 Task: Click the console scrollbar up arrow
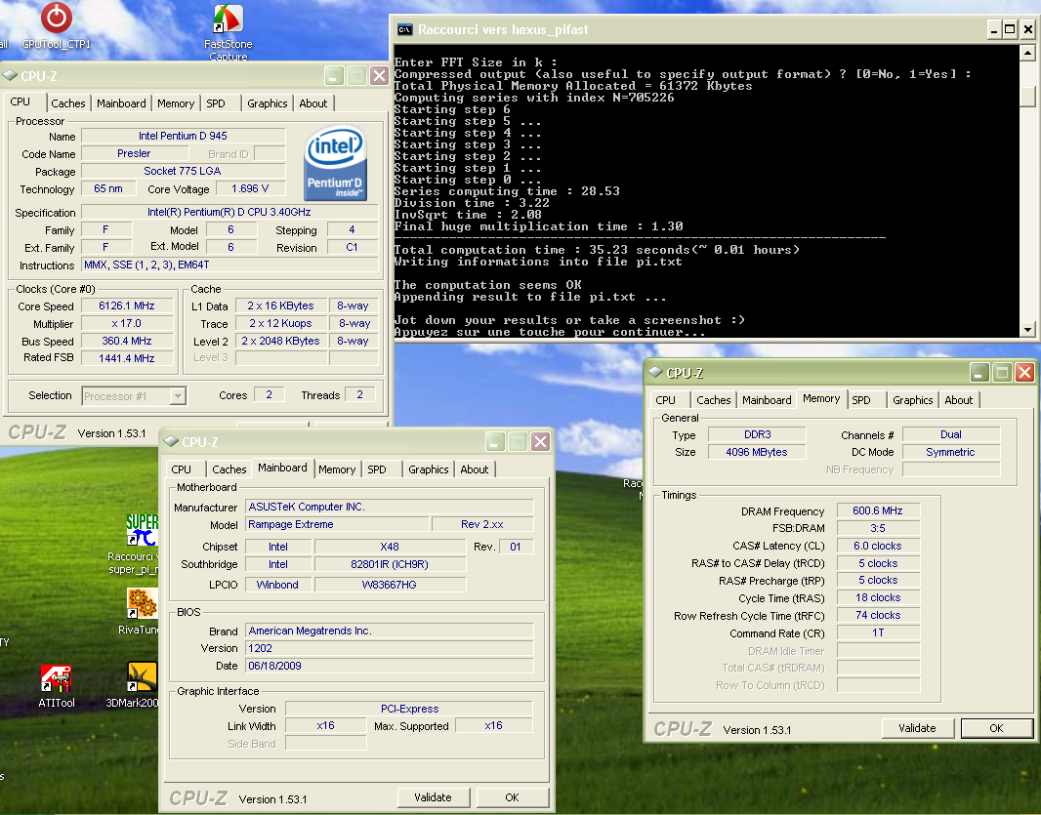(1027, 52)
